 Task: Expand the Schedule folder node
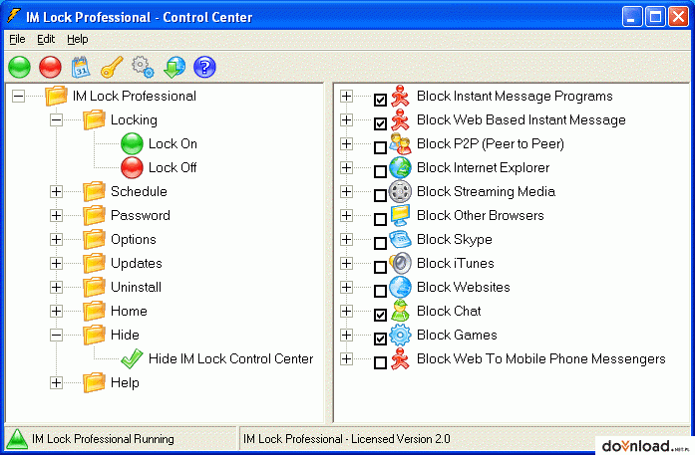coord(56,191)
